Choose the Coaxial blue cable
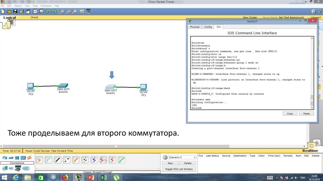 [94, 160]
